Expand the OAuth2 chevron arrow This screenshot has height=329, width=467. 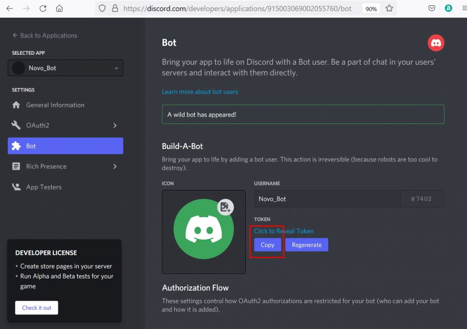pos(115,125)
